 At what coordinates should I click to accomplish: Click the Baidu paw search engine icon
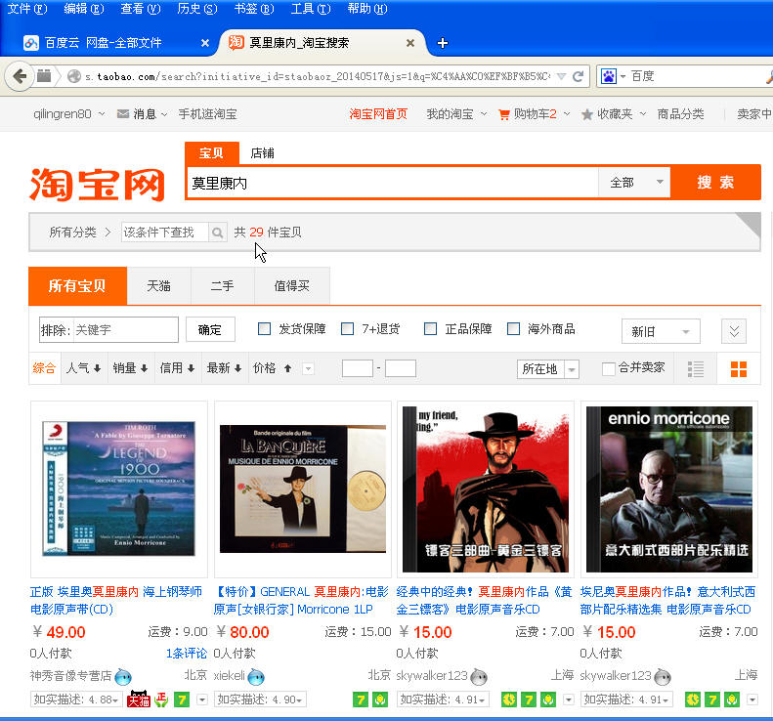[x=609, y=76]
